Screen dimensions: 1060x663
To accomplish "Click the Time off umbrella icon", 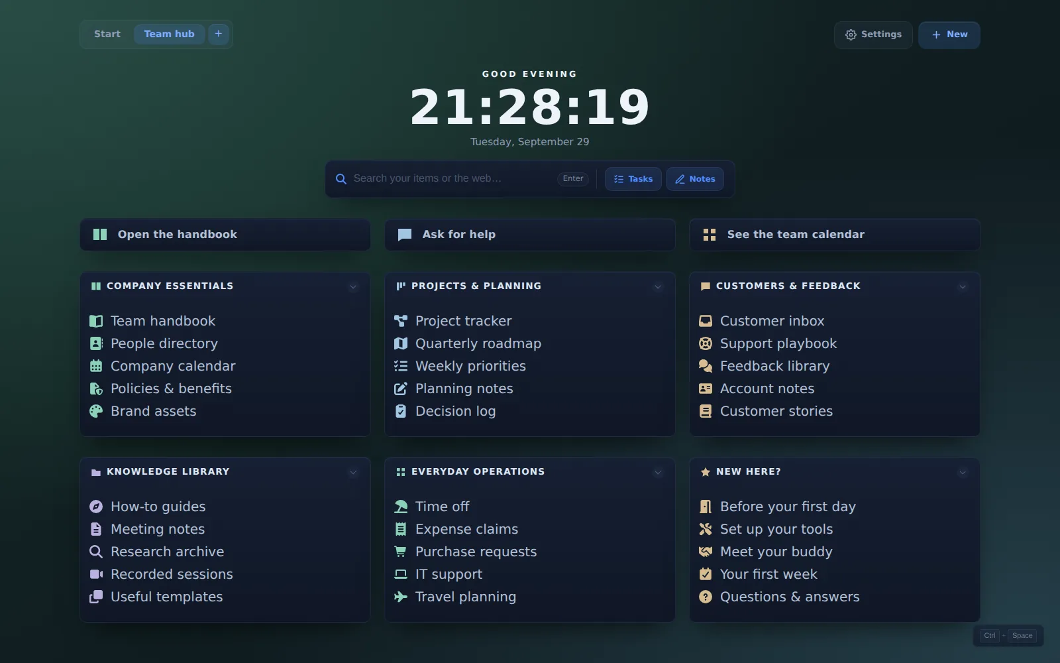I will point(401,507).
